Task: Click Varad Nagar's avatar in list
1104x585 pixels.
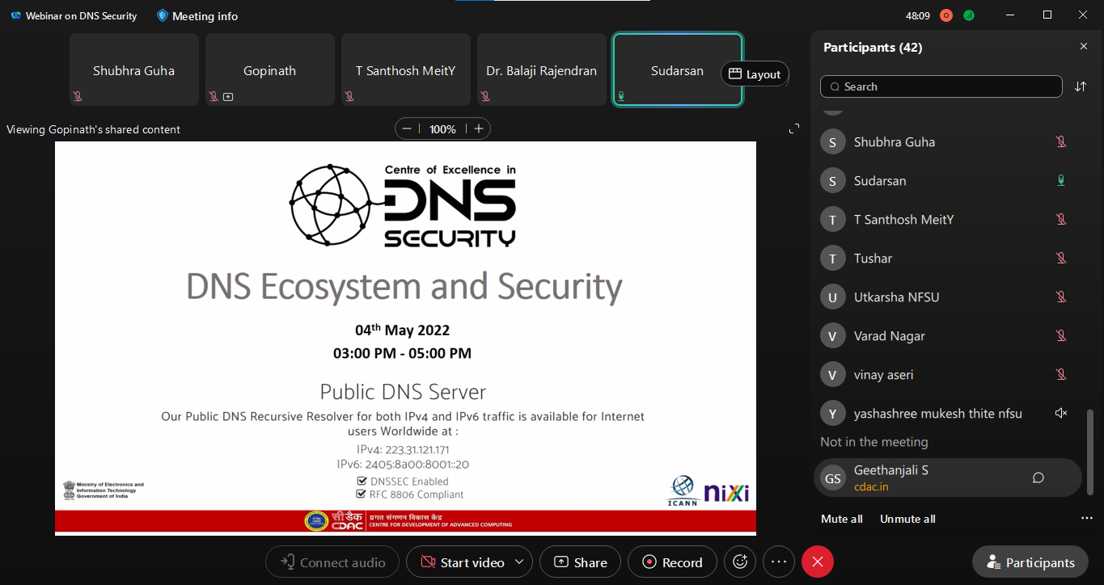Action: (833, 336)
